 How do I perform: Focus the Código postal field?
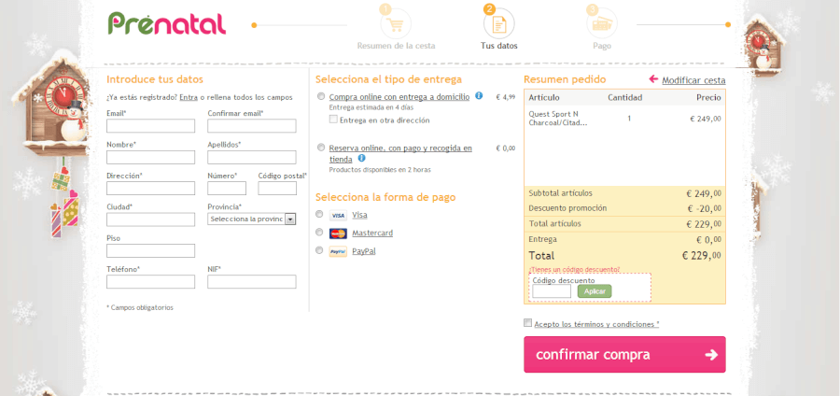pyautogui.click(x=277, y=188)
